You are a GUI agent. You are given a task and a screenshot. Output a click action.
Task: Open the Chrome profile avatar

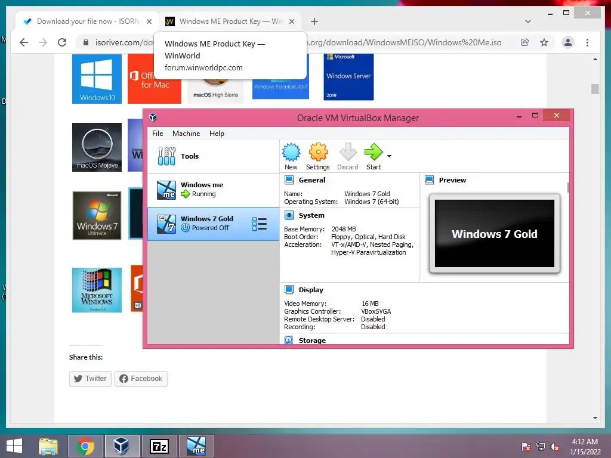pyautogui.click(x=568, y=42)
